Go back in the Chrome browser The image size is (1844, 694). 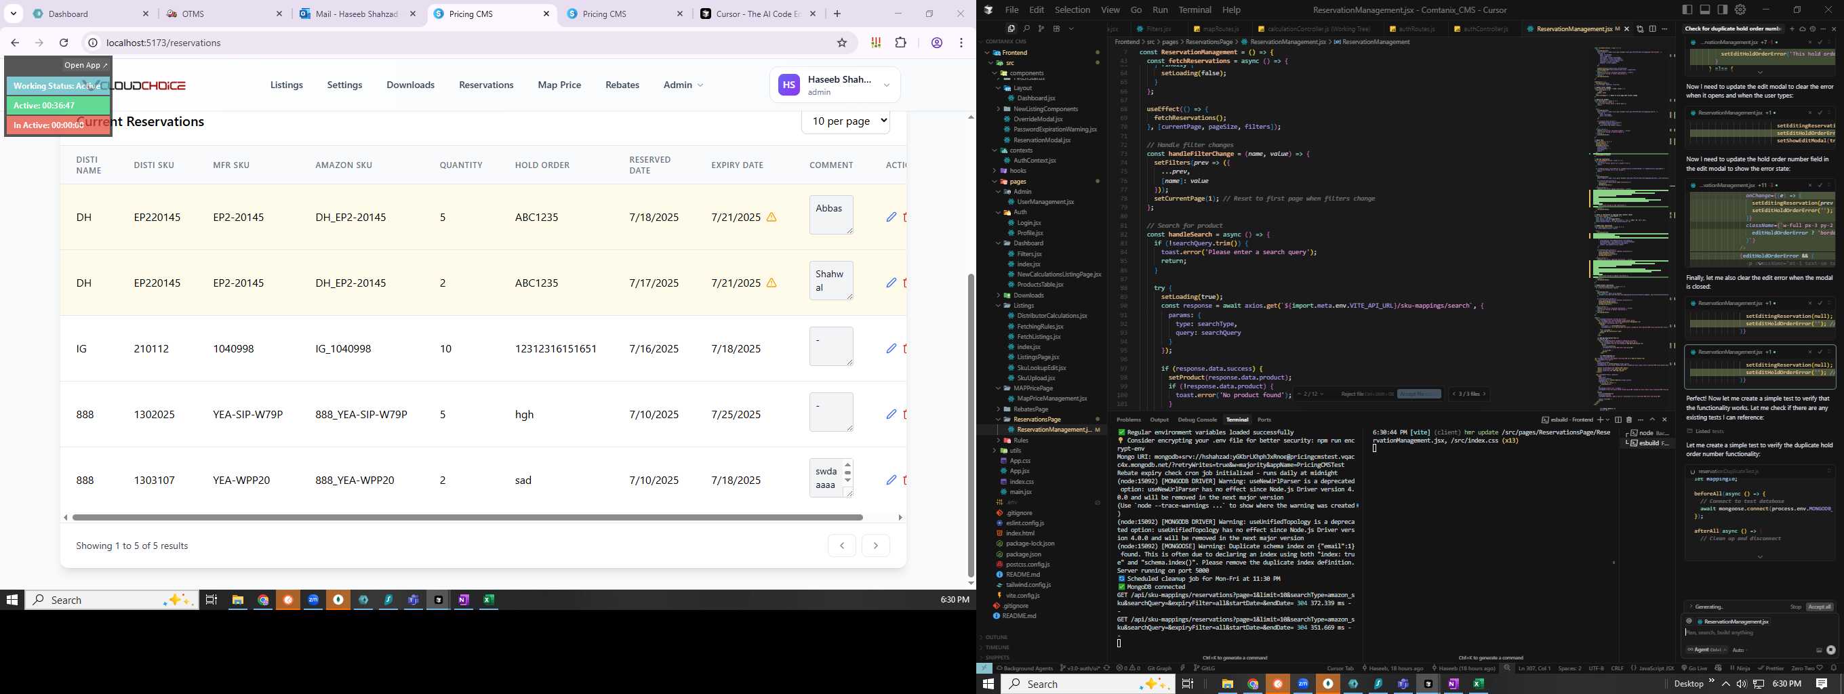15,43
